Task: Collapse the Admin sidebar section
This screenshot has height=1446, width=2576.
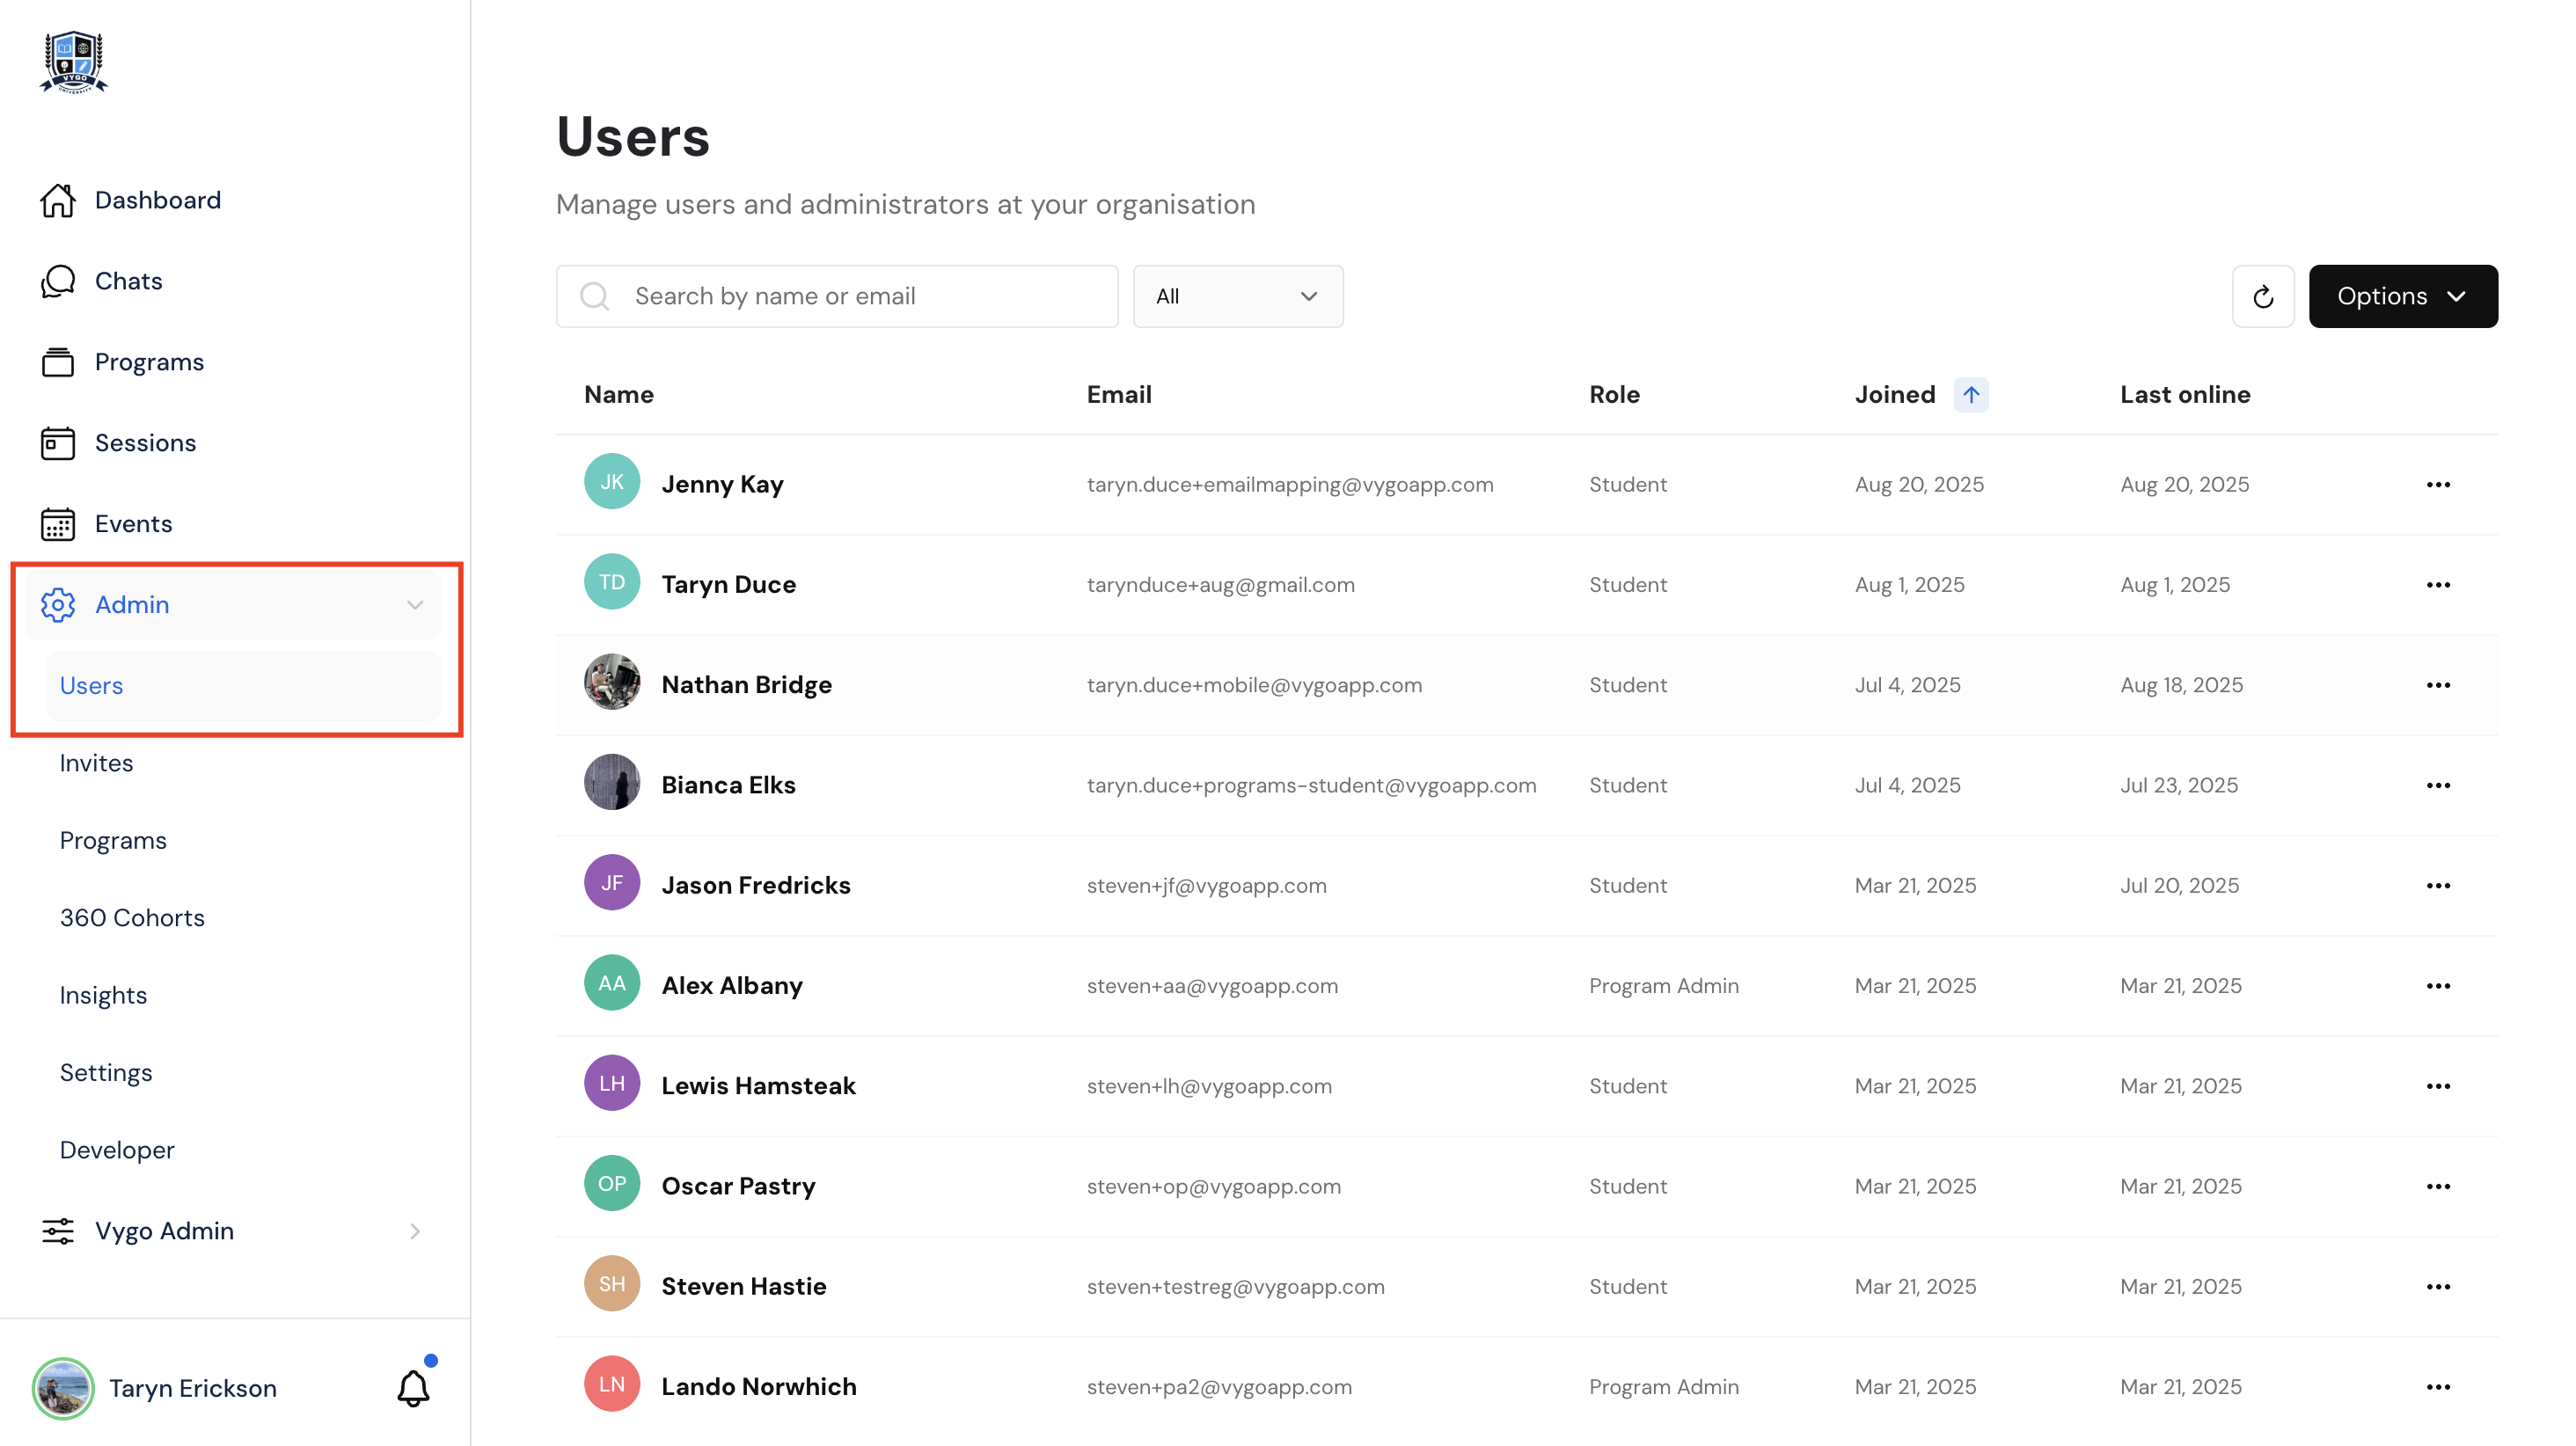Action: (x=414, y=605)
